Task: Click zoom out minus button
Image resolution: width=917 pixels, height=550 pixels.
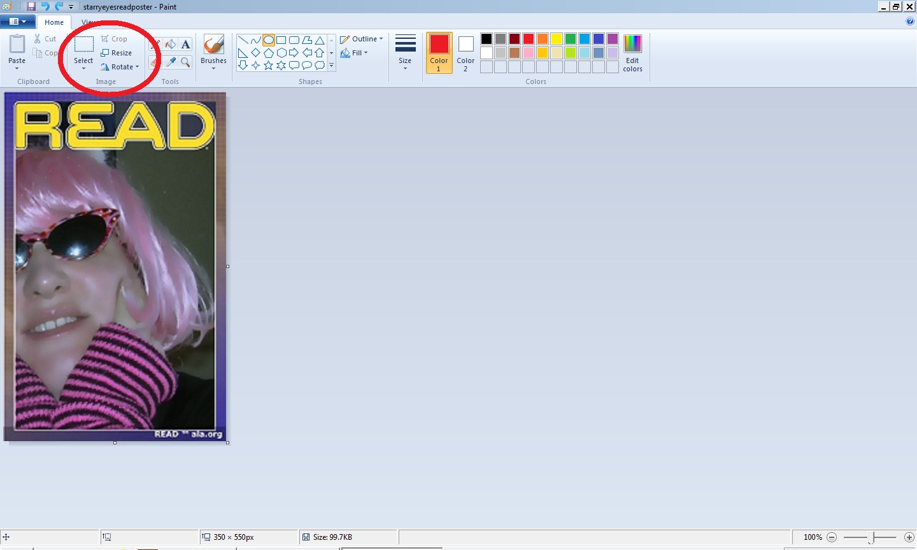Action: (x=832, y=537)
